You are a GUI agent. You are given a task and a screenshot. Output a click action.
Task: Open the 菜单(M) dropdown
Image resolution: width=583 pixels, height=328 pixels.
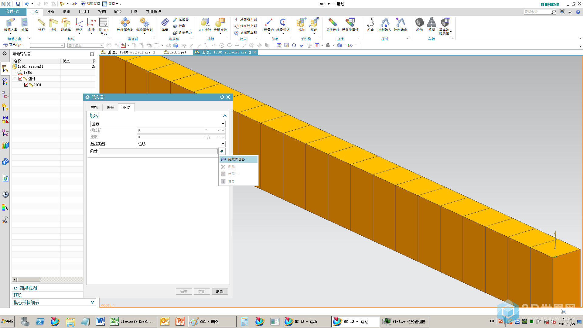[x=14, y=45]
